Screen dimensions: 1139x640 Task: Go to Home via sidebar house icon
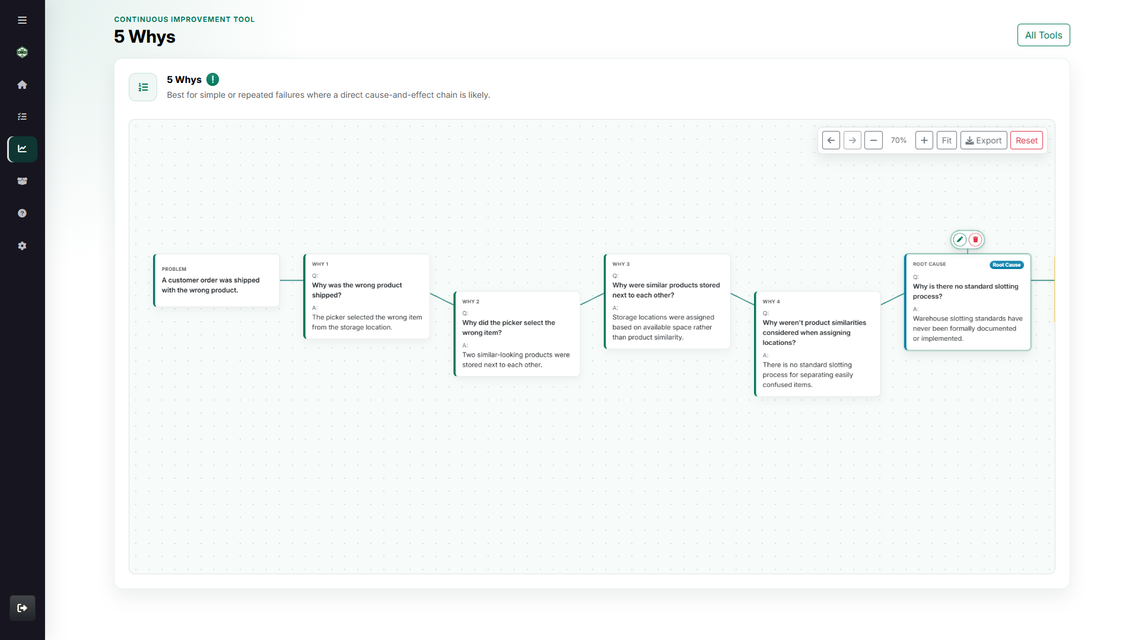coord(22,85)
